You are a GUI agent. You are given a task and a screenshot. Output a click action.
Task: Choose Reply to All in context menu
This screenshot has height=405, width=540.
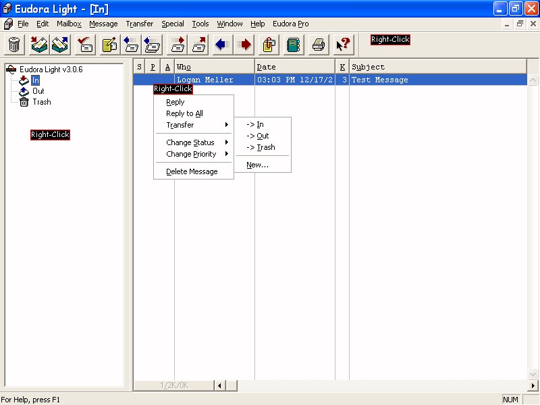(x=194, y=113)
